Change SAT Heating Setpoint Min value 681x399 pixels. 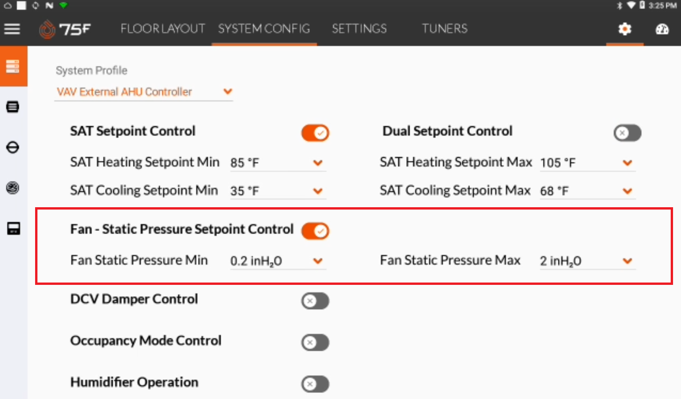click(x=318, y=163)
